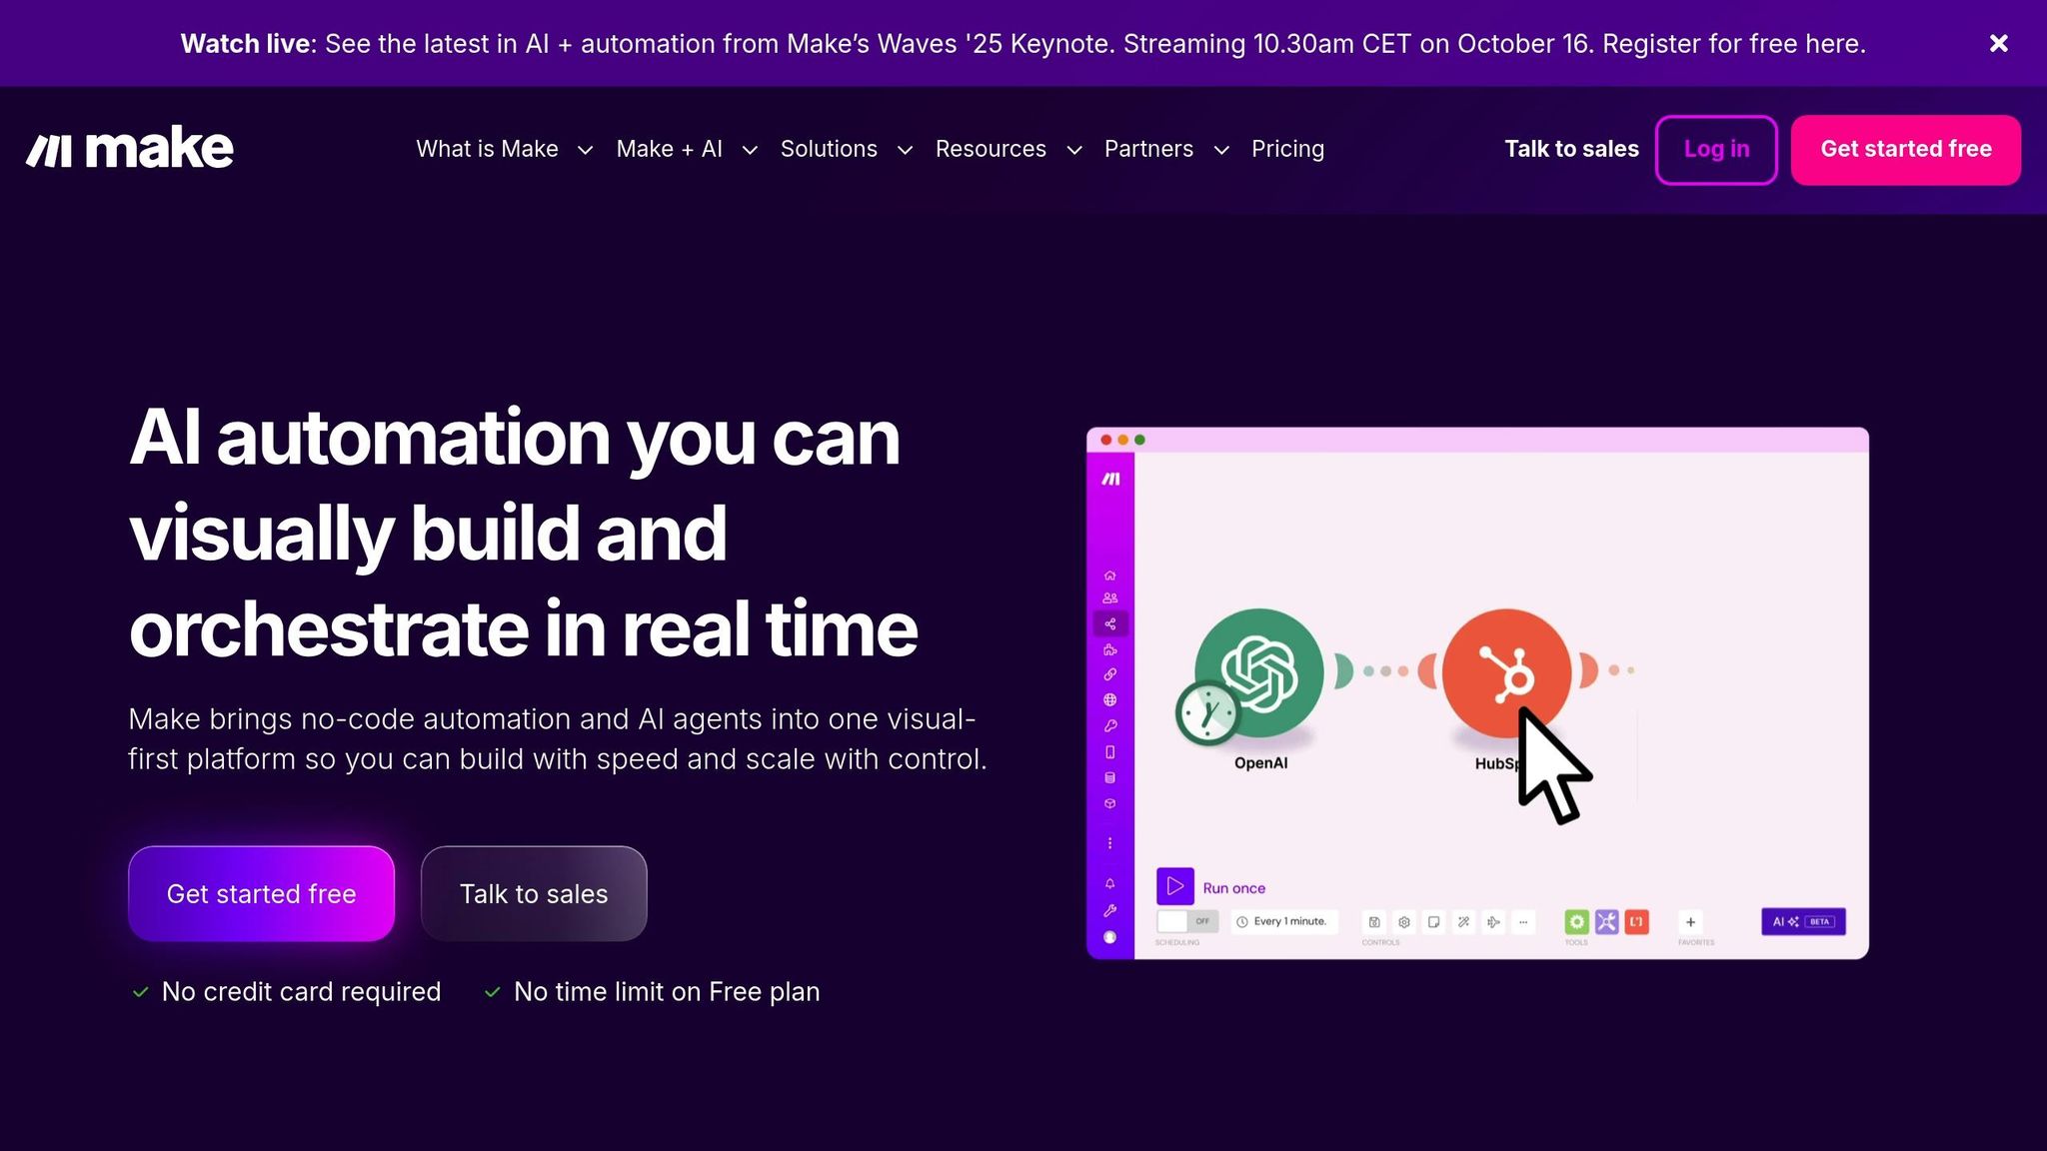
Task: Click the green flow control tools icon
Action: click(1576, 922)
